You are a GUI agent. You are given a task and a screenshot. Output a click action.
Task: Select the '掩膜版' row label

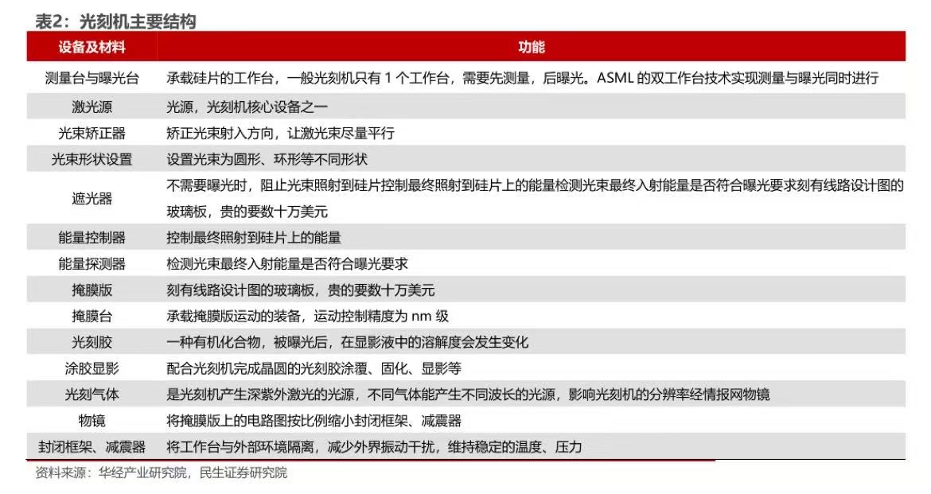click(x=92, y=290)
